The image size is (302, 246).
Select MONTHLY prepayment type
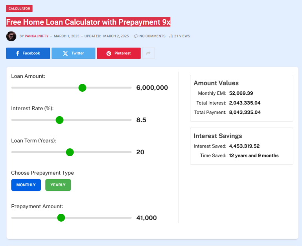click(26, 185)
